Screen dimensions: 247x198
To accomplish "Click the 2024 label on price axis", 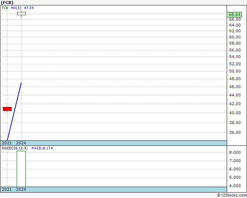I will coord(21,143).
